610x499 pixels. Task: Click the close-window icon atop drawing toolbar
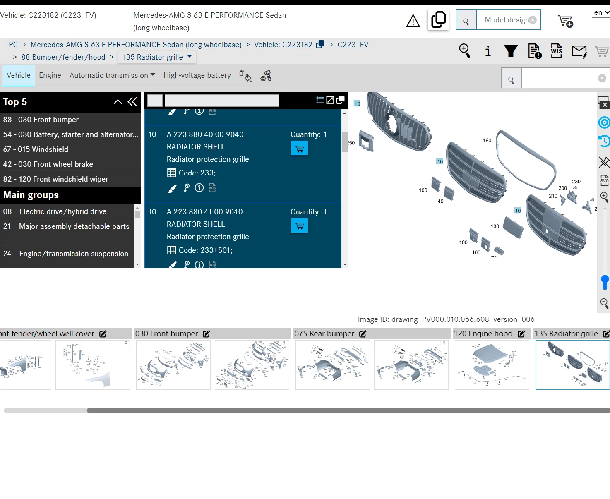(603, 102)
